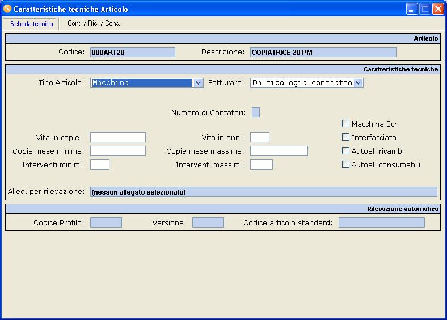Click the Codice articolo standard field
Screen dimensions: 447x320
coord(382,222)
